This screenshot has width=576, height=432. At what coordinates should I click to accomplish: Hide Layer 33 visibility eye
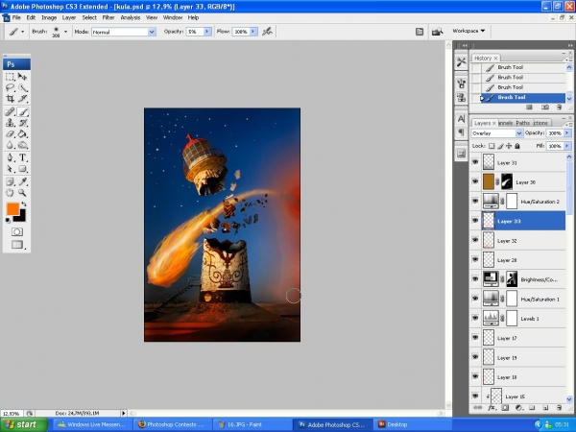[x=475, y=221]
